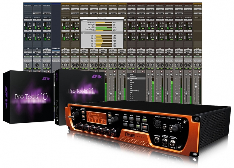Click the VOLUME knob on Eleven Rack
Screen dimensions: 234x168
(x=76, y=114)
